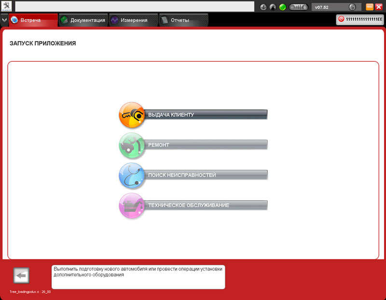
Task: Click the VIN power button 111111111111111EE
Action: click(360, 19)
